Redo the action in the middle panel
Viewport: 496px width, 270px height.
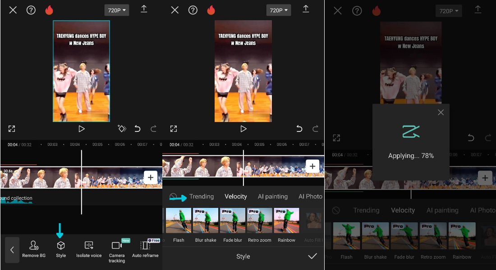(x=315, y=129)
